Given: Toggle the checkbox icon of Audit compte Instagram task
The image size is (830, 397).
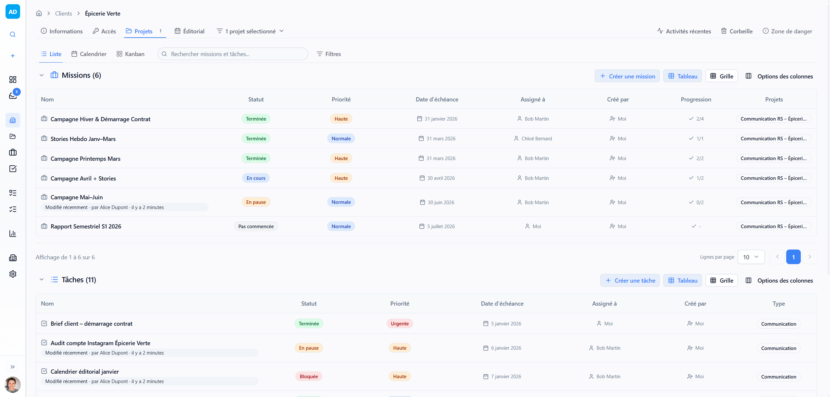Looking at the screenshot, I should (44, 343).
